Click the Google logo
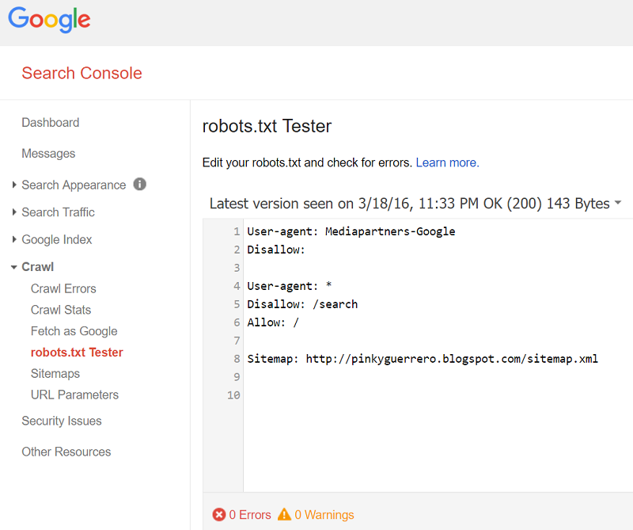 [49, 21]
